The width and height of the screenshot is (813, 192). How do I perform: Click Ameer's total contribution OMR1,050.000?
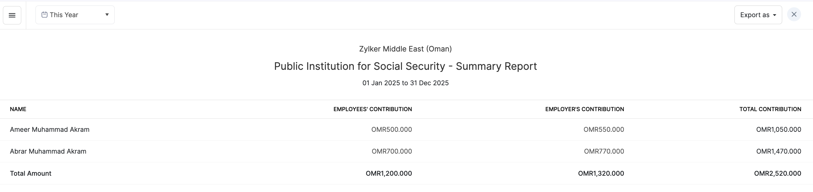pyautogui.click(x=778, y=129)
